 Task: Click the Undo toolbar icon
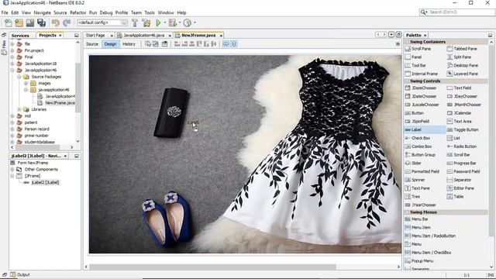pyautogui.click(x=56, y=22)
